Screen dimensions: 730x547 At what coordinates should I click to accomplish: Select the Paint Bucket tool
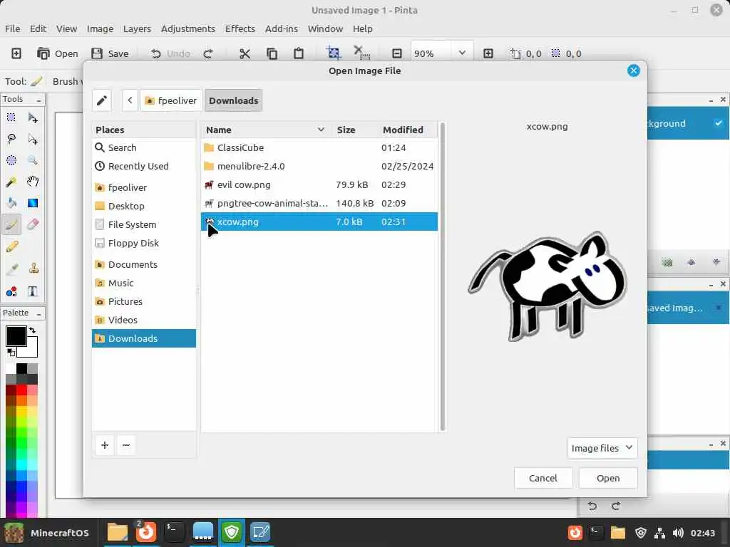pos(11,203)
